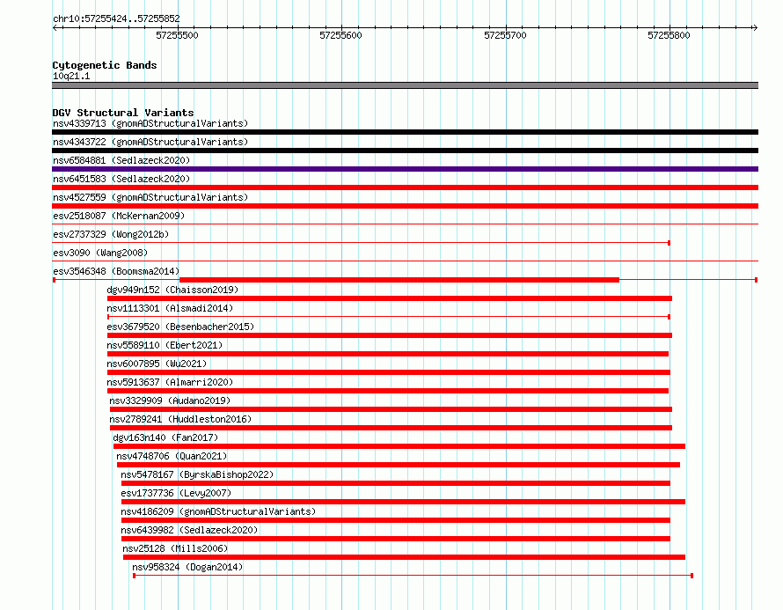Click the Cytogenetic Bands track title
783x610 pixels.
105,65
